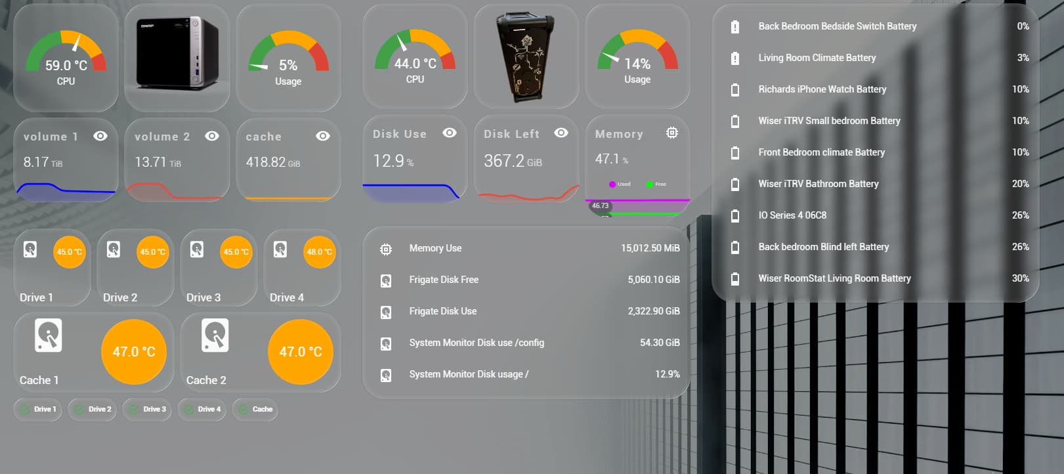Click the eye icon on volume 2 card
This screenshot has height=474, width=1064.
(x=212, y=136)
